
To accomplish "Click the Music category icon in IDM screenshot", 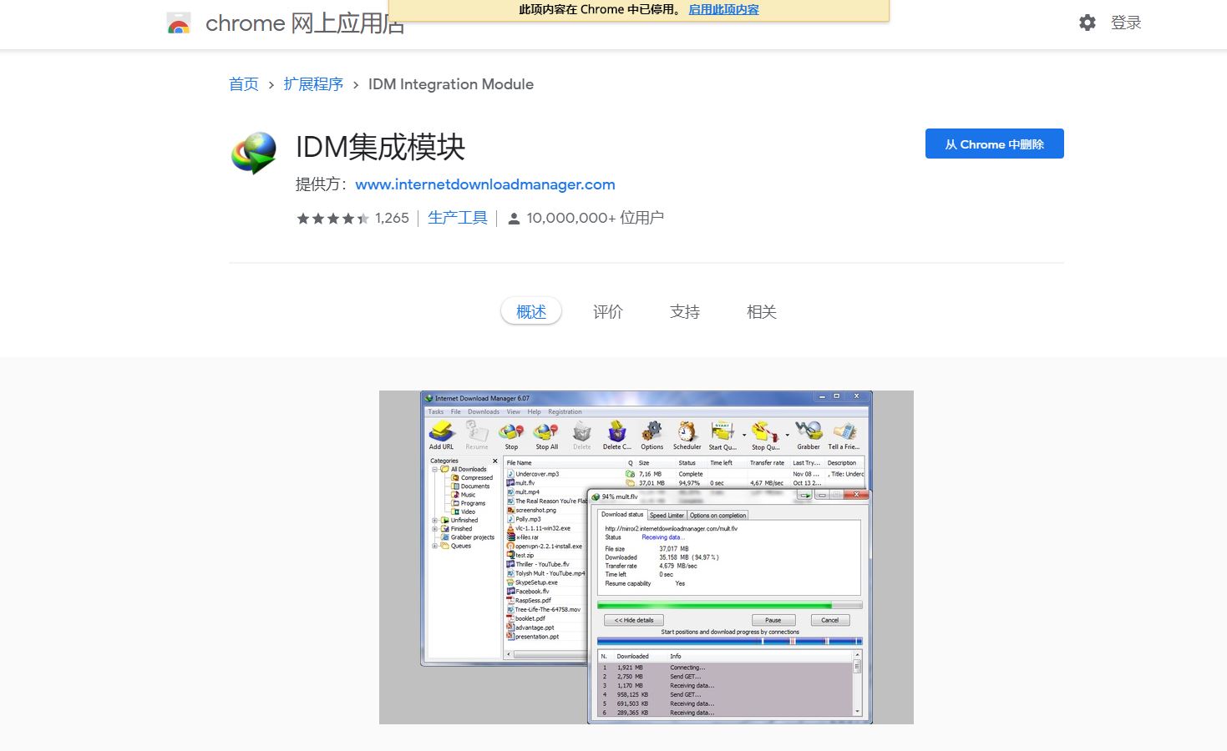I will 455,495.
